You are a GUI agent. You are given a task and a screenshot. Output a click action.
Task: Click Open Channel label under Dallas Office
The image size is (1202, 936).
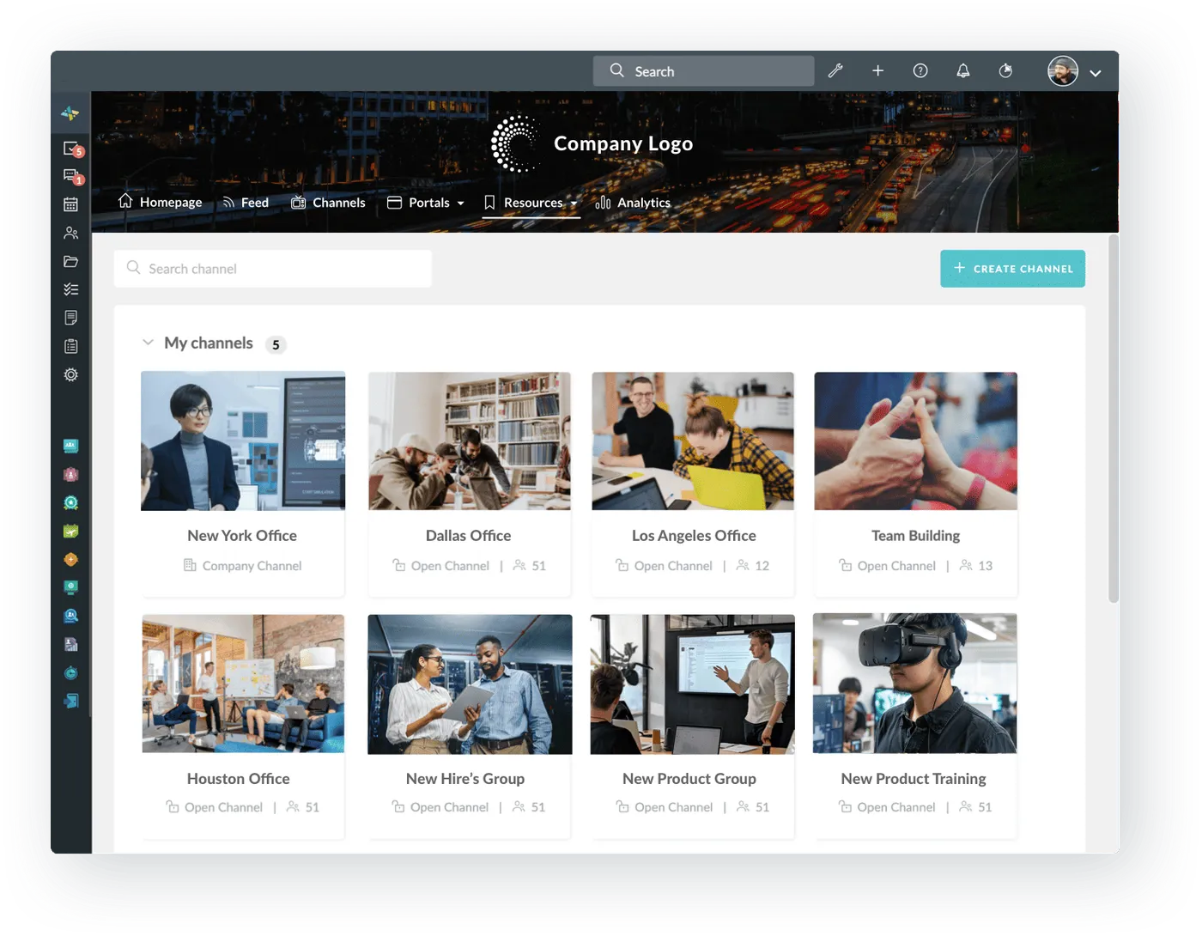tap(450, 566)
